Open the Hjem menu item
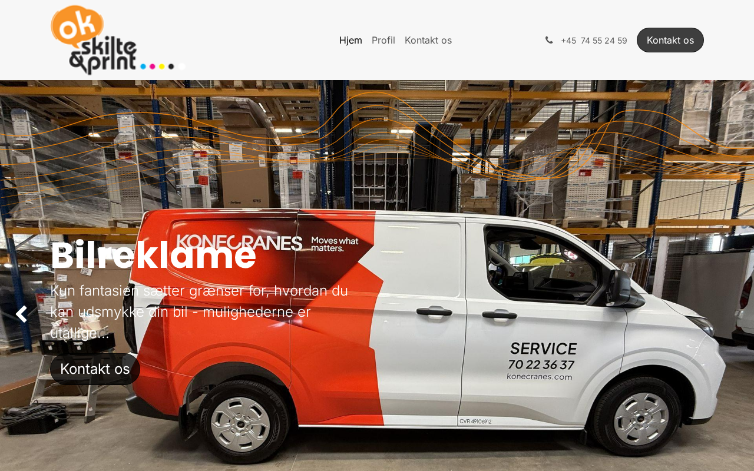The width and height of the screenshot is (754, 471). [350, 40]
